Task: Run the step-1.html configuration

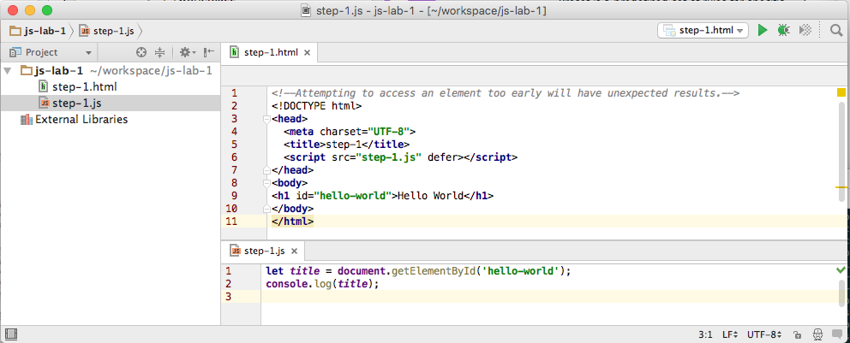Action: click(763, 31)
